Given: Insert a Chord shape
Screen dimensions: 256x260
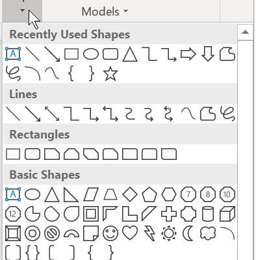Looking at the screenshot, I should pos(52,214).
